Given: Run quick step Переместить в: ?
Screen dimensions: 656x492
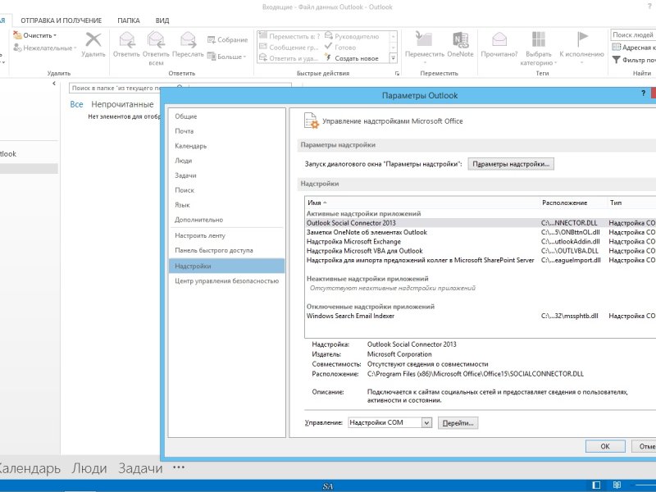Looking at the screenshot, I should 289,36.
